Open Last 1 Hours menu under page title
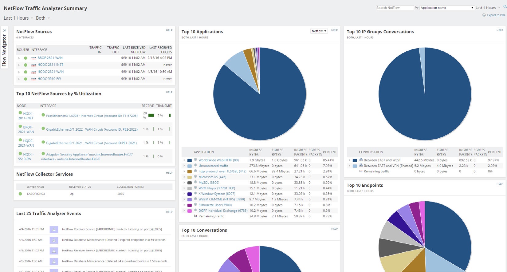507x272 pixels. click(18, 18)
